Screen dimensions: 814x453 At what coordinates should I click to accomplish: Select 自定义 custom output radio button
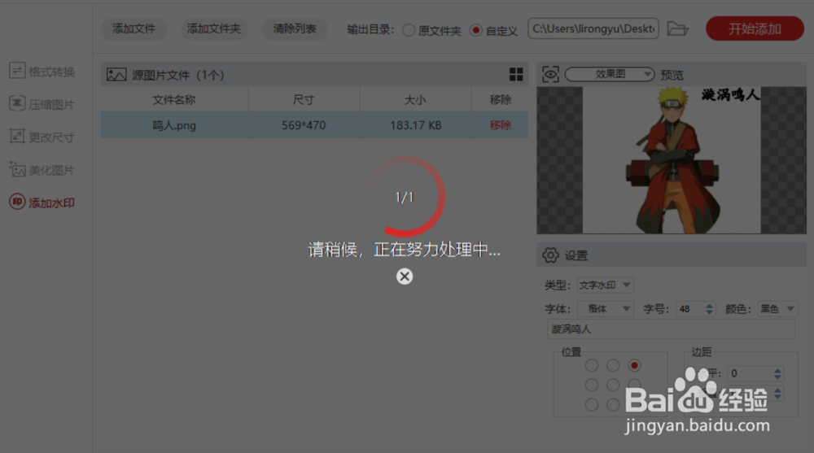pyautogui.click(x=475, y=30)
